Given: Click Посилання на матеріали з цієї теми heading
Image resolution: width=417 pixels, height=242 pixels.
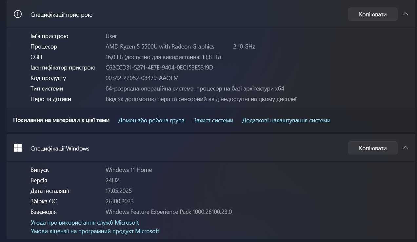Looking at the screenshot, I should click(61, 120).
